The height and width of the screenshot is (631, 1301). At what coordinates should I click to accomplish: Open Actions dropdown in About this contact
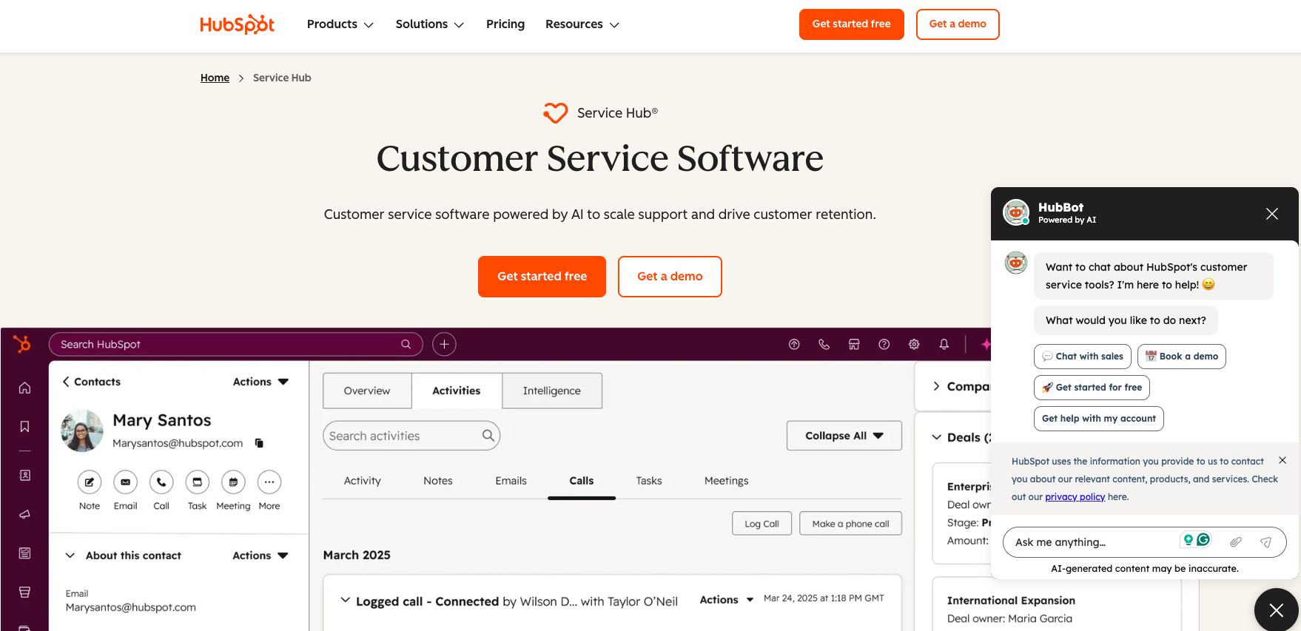260,556
